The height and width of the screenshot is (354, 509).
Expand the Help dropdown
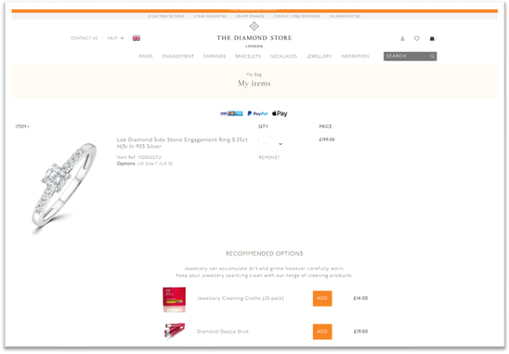tap(116, 39)
